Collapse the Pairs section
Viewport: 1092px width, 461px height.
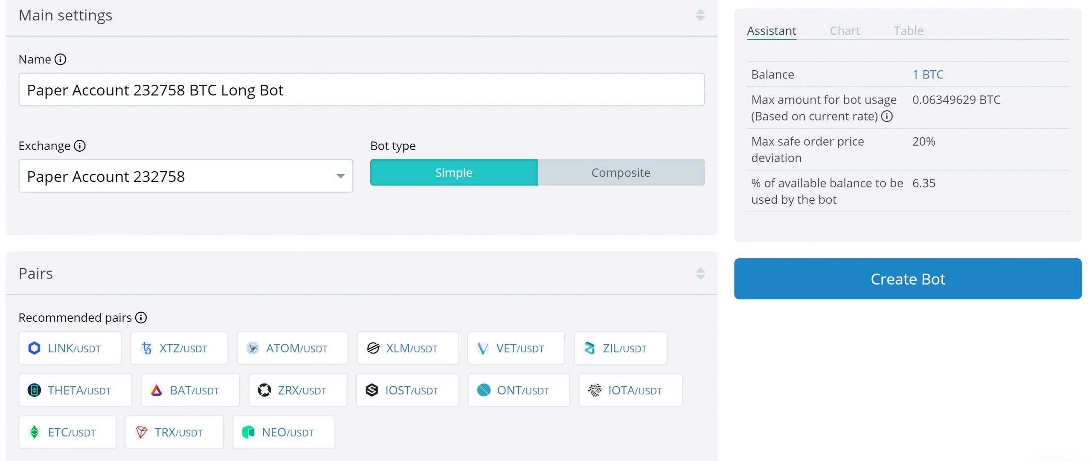click(x=700, y=274)
